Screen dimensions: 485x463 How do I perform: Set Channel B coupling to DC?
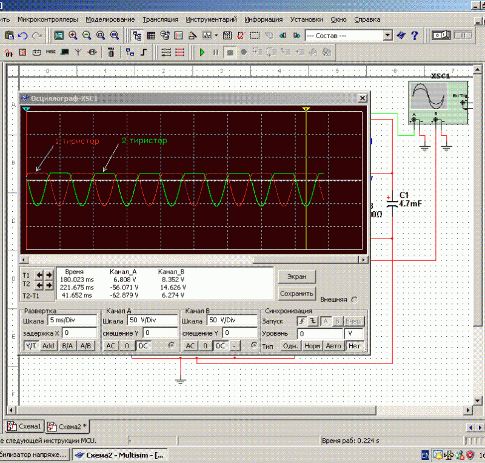click(x=221, y=346)
